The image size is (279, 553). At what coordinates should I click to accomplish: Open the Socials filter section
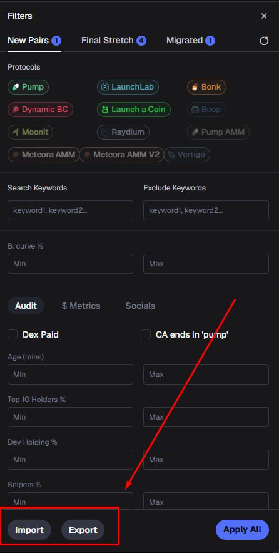click(x=140, y=306)
